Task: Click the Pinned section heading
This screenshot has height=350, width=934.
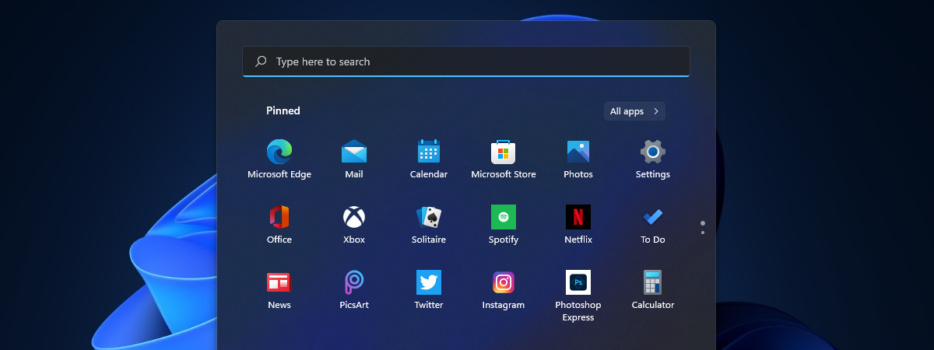Action: pyautogui.click(x=283, y=110)
